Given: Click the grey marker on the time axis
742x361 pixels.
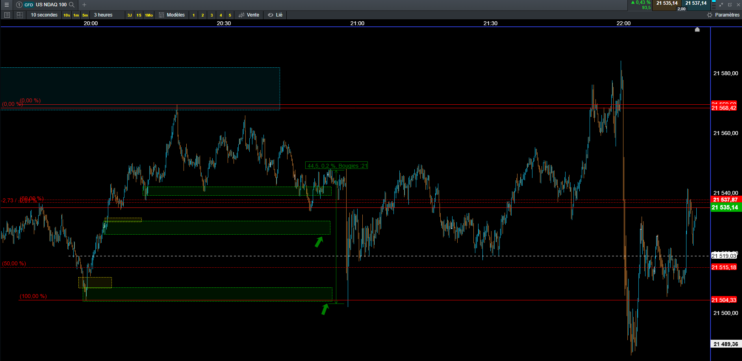Looking at the screenshot, I should (x=697, y=30).
